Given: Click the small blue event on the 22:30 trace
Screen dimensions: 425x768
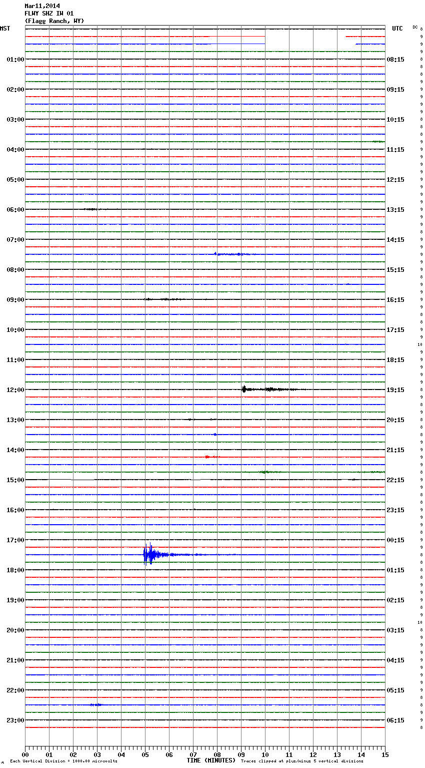Looking at the screenshot, I should [96, 705].
